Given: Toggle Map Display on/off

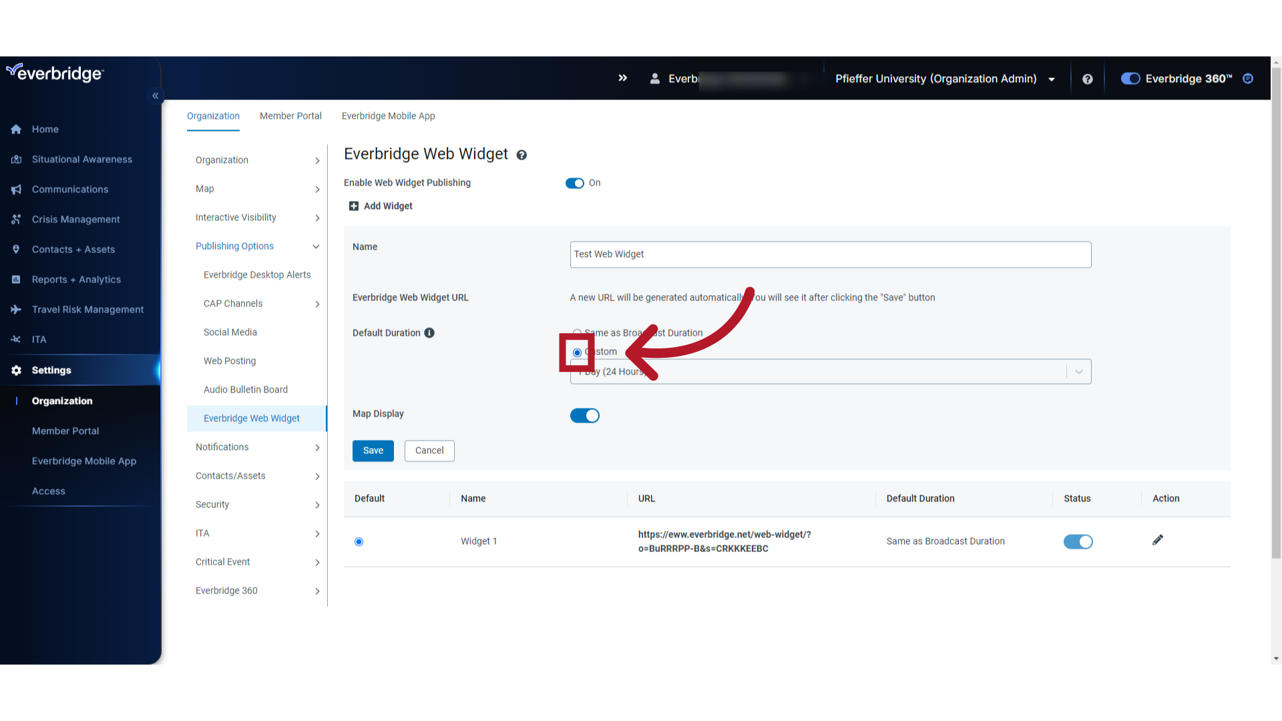Looking at the screenshot, I should 585,415.
